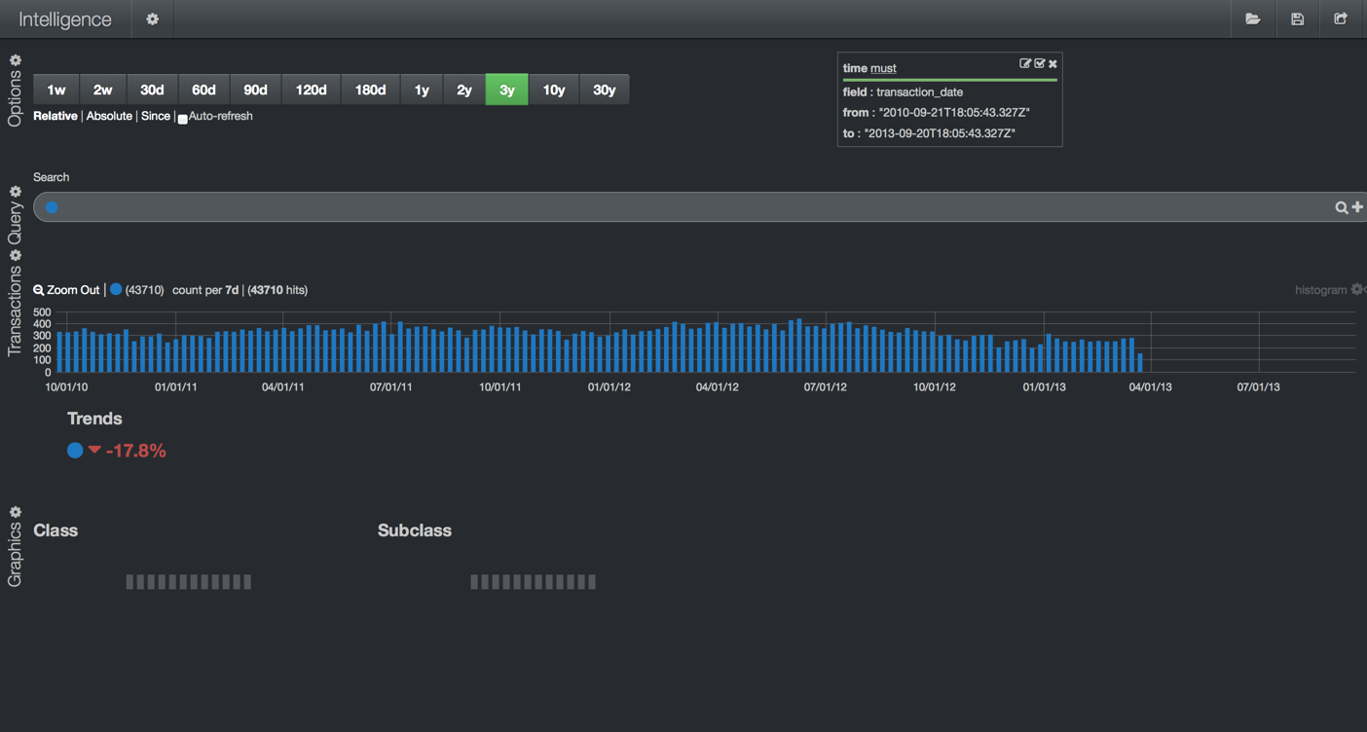This screenshot has width=1367, height=732.
Task: Click the 'must' link in time filter
Action: tap(883, 68)
